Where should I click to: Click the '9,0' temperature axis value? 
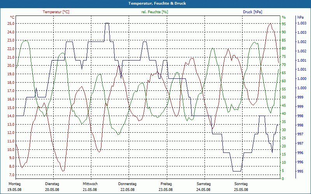pyautogui.click(x=12, y=158)
